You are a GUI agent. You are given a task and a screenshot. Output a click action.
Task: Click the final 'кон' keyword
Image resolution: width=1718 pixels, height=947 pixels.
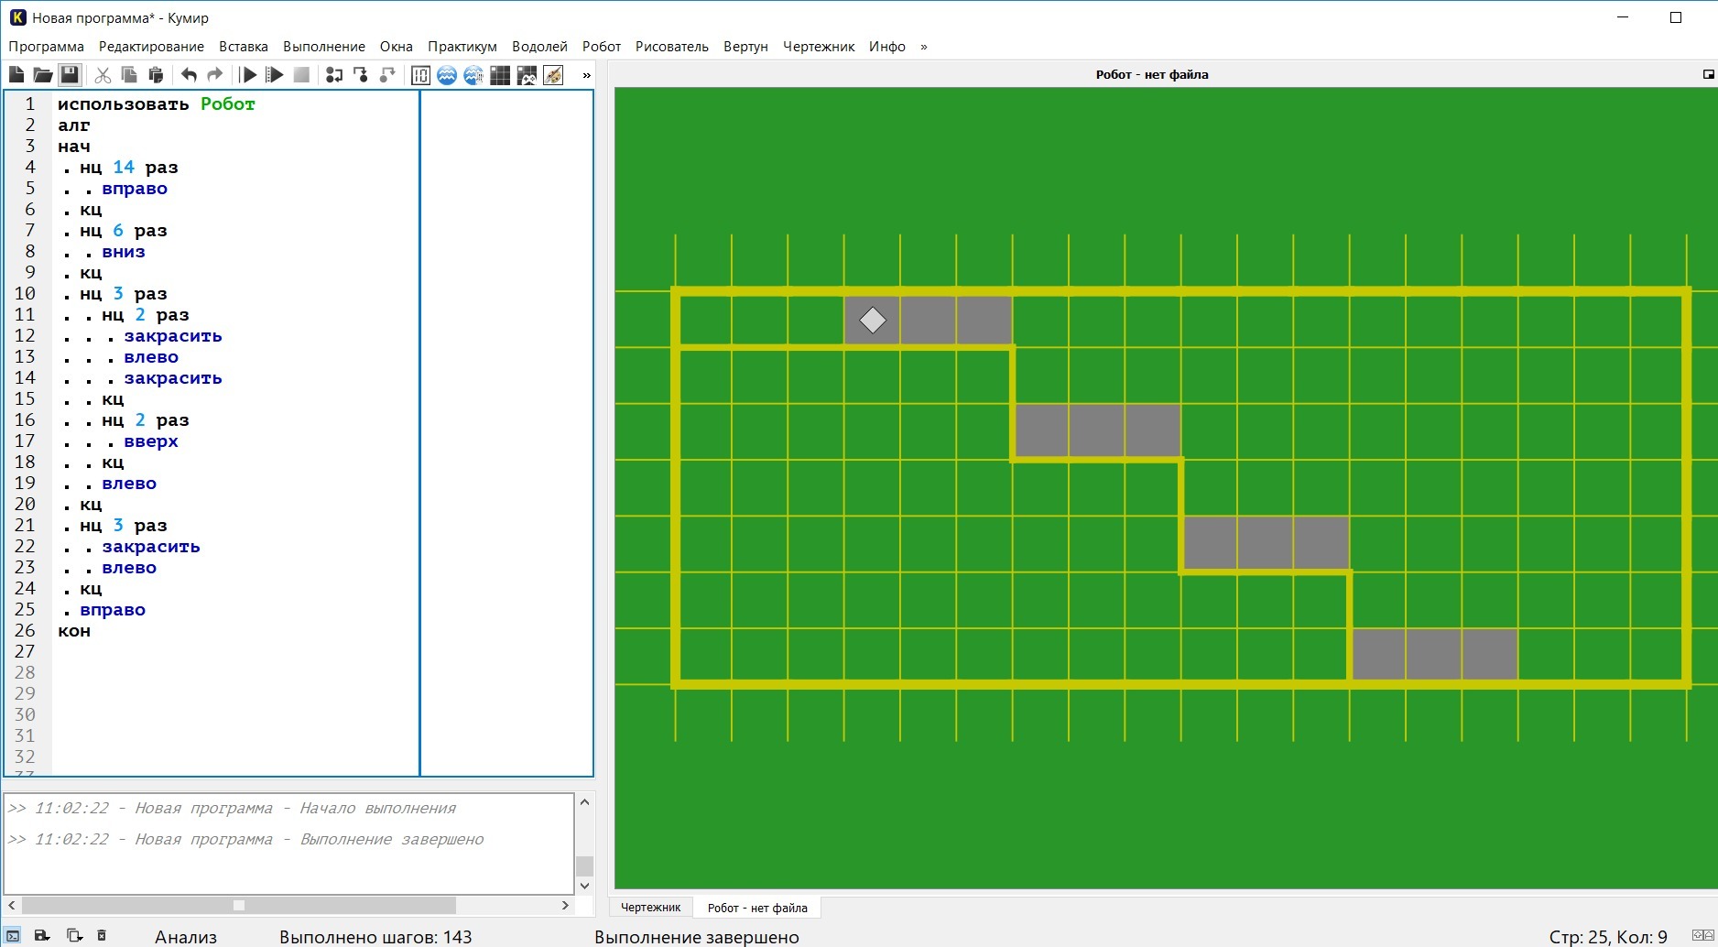click(x=74, y=631)
